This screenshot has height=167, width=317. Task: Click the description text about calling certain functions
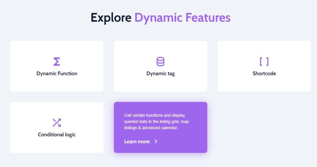click(x=156, y=121)
